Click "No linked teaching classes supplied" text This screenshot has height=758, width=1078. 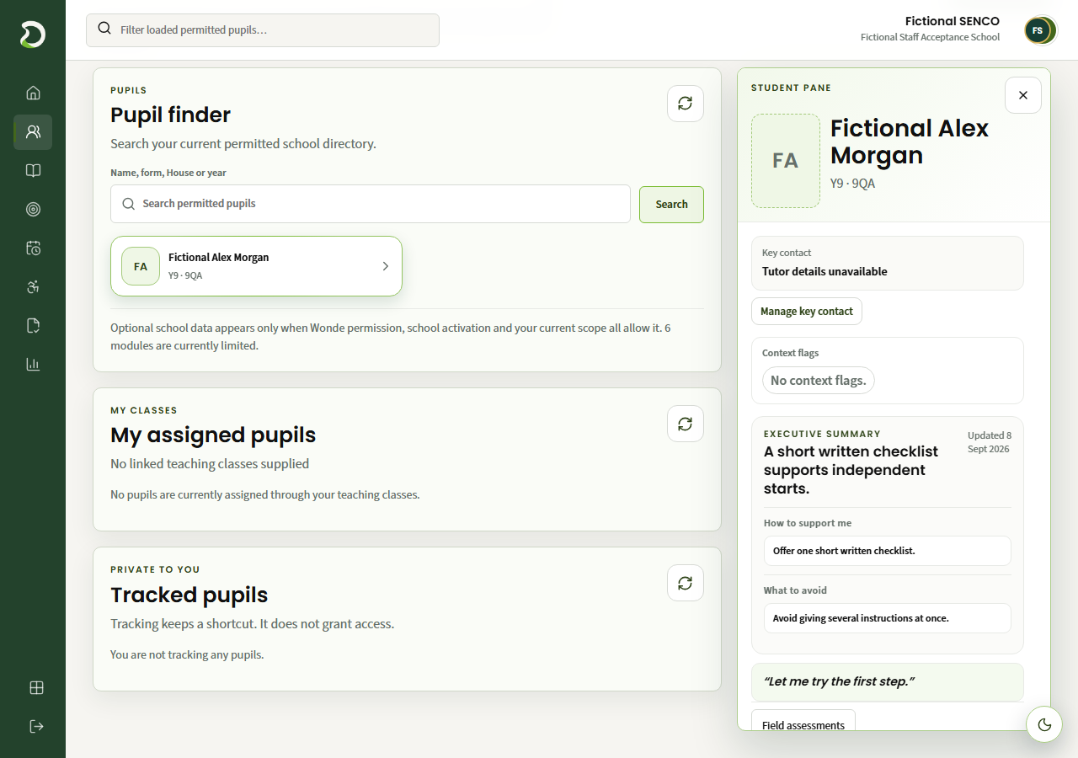[210, 464]
